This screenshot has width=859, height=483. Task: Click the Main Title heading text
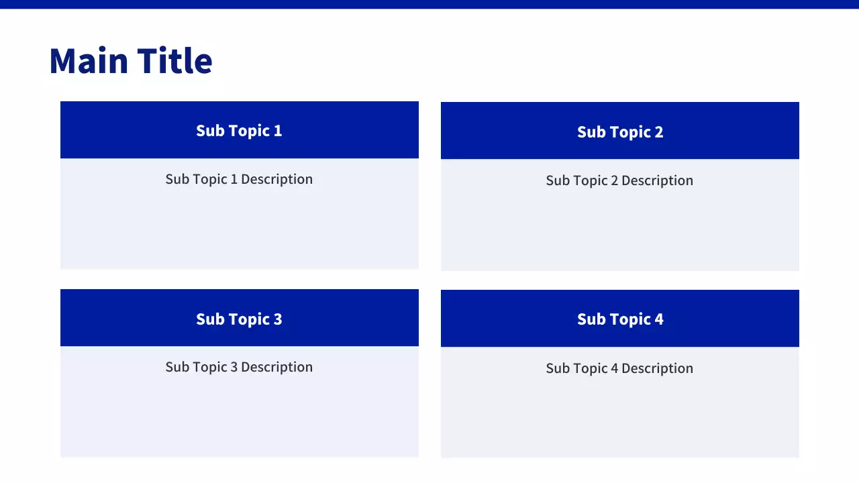(x=131, y=60)
